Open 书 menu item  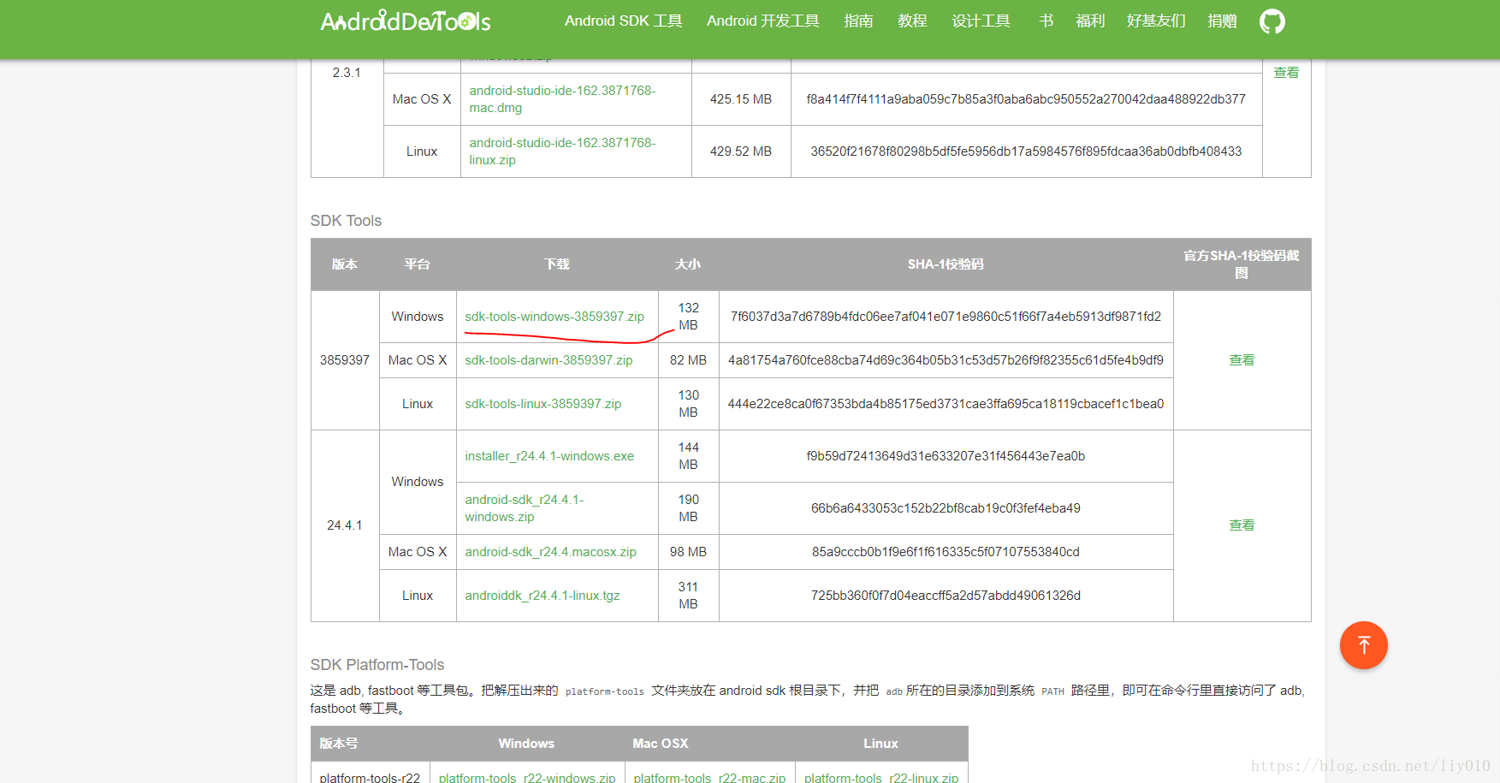click(1046, 21)
